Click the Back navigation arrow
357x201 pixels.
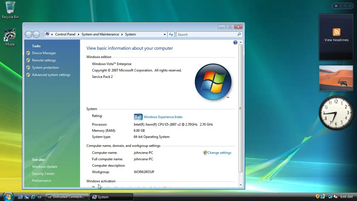[x=28, y=34]
